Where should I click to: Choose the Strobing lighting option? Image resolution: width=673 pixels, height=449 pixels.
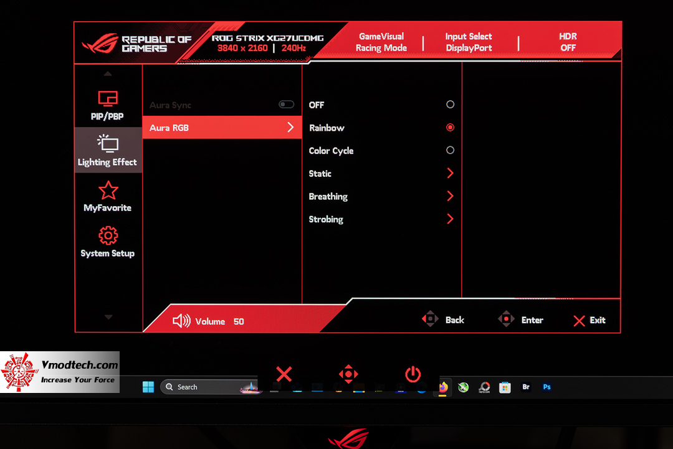[326, 219]
